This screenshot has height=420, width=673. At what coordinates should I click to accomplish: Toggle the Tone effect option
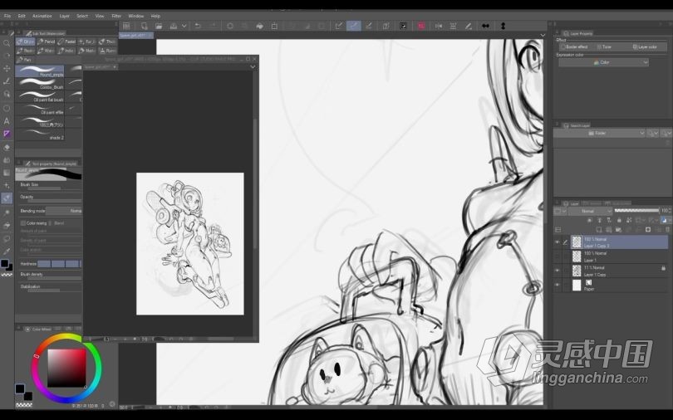(x=604, y=46)
